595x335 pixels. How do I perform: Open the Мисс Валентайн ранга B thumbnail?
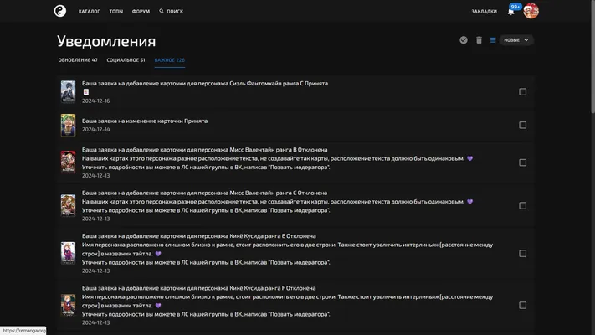pyautogui.click(x=69, y=162)
